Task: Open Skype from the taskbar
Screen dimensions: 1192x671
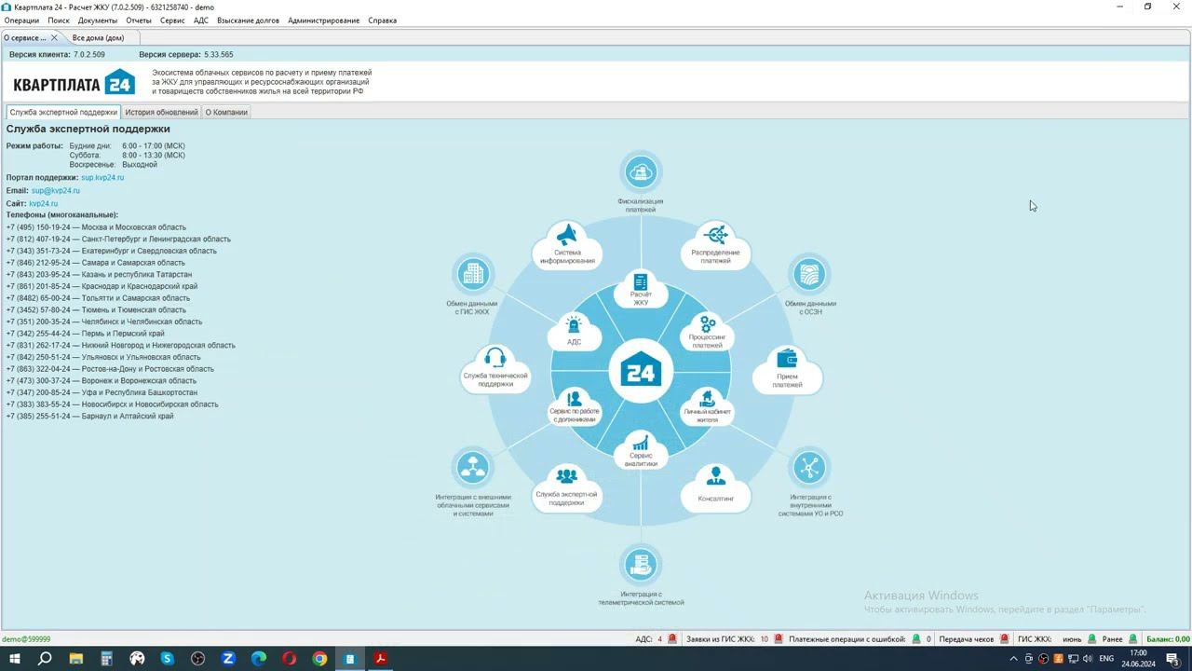Action: coord(167,659)
